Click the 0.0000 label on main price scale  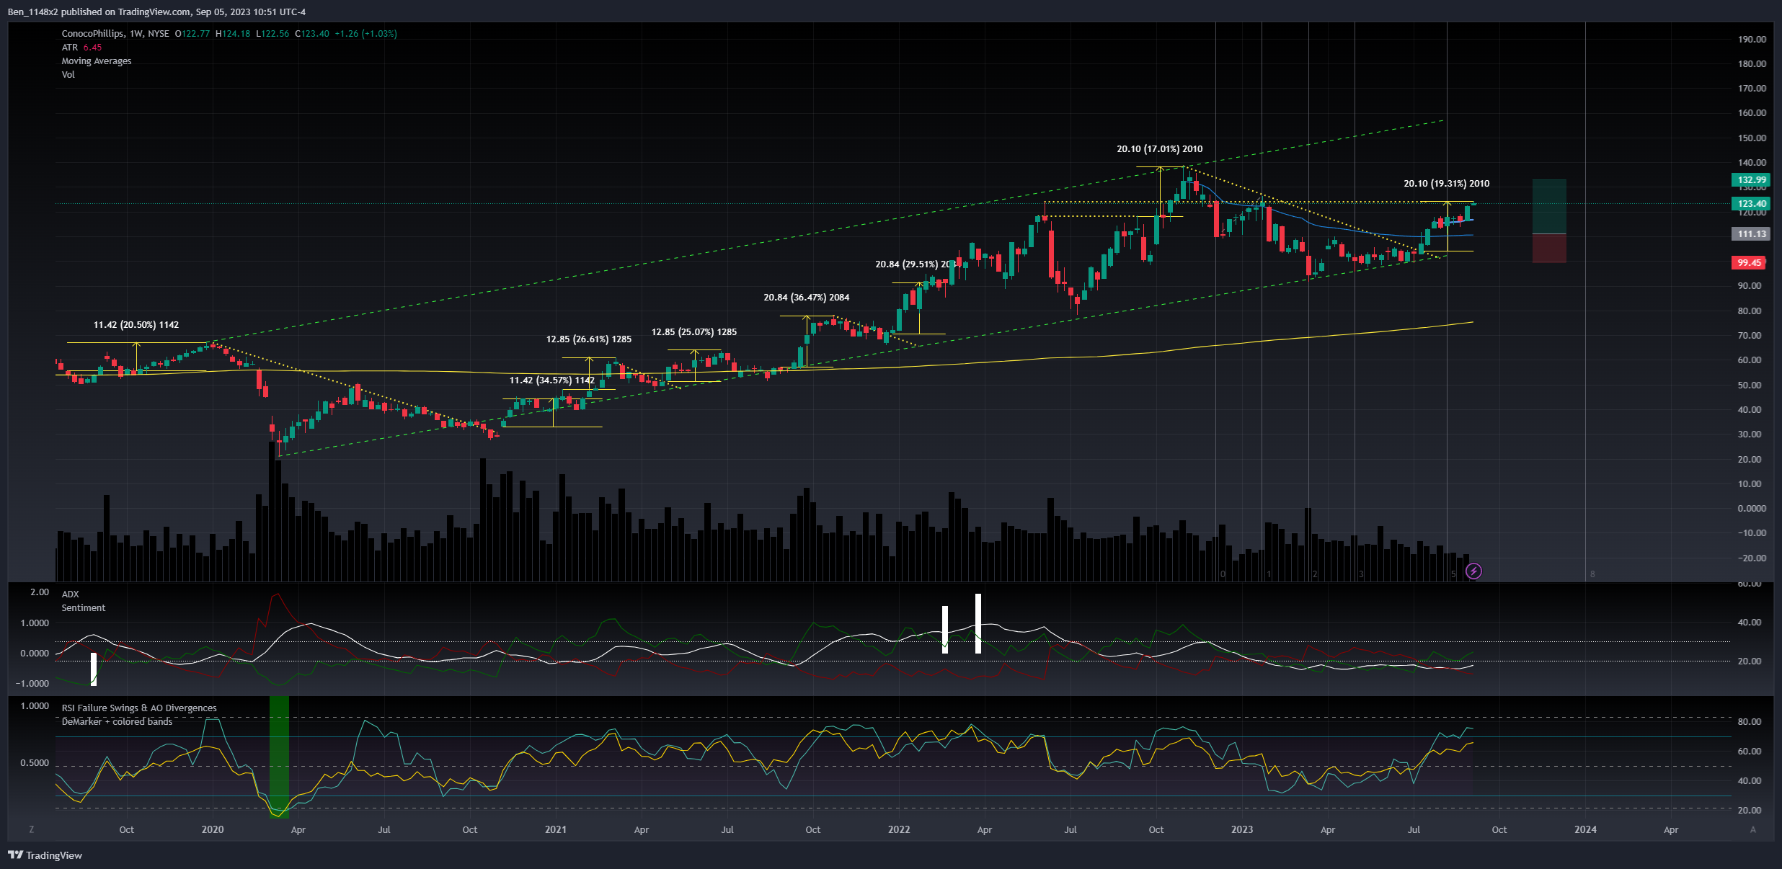click(1752, 509)
